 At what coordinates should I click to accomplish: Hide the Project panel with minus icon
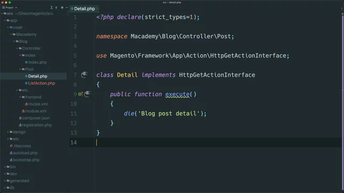(x=67, y=8)
